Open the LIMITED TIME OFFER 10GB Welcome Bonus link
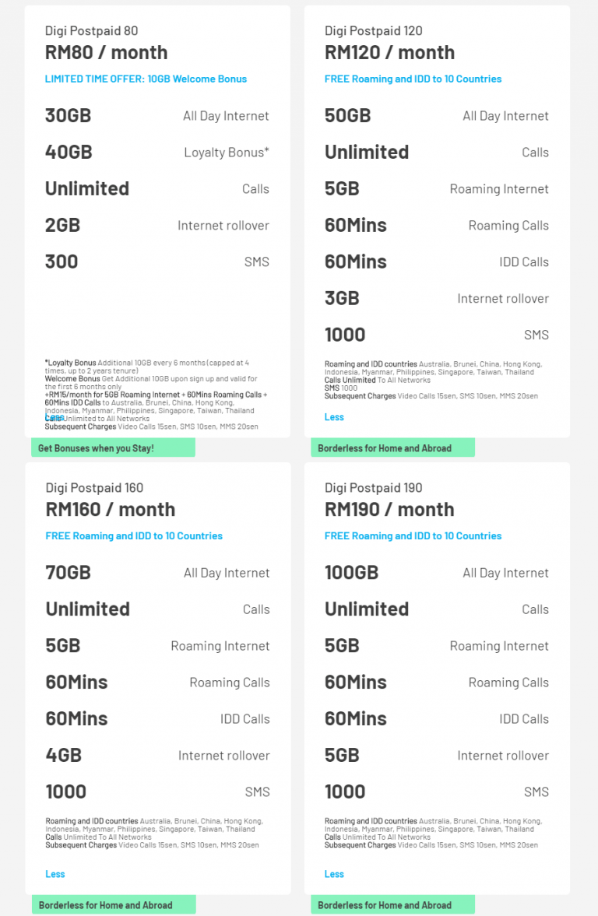Image resolution: width=598 pixels, height=916 pixels. (x=146, y=79)
